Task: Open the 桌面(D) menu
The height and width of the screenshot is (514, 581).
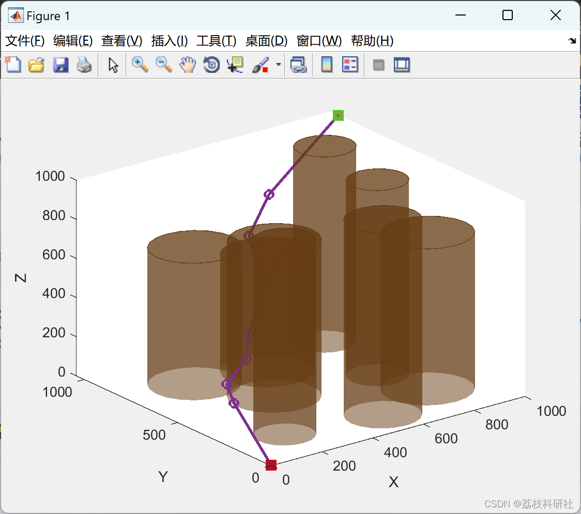Action: [x=266, y=41]
